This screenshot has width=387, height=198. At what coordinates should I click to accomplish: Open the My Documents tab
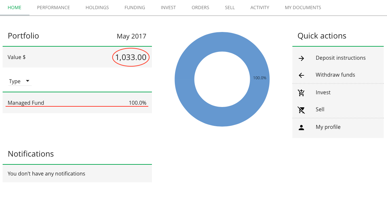(303, 8)
